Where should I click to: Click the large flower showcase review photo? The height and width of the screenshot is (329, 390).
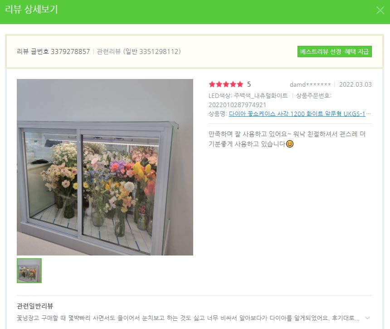click(105, 167)
